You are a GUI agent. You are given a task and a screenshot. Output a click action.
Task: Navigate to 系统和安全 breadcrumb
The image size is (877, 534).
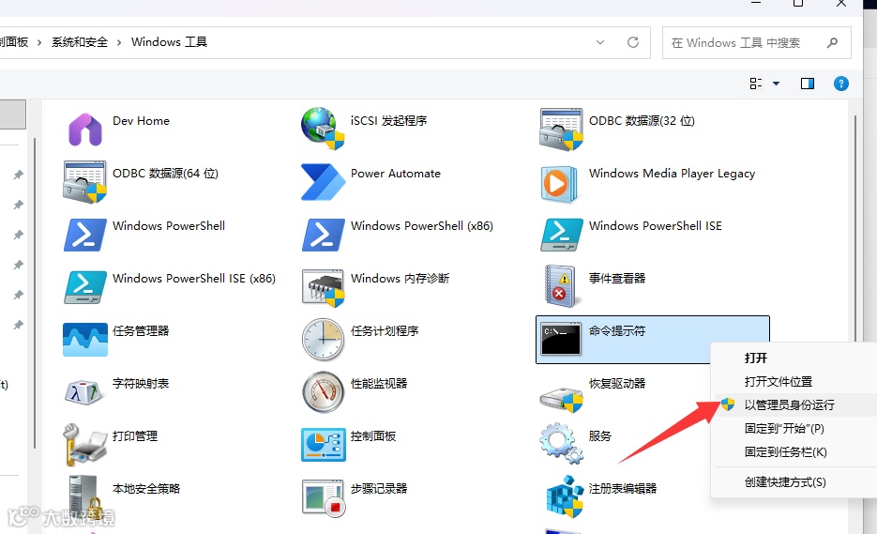pyautogui.click(x=80, y=42)
